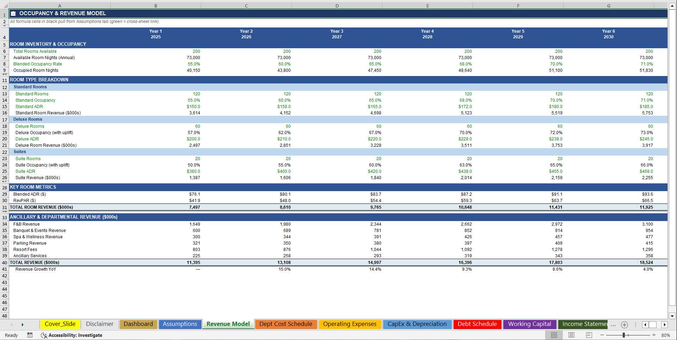
Task: Click the sheet navigation right arrow
Action: tap(23, 325)
